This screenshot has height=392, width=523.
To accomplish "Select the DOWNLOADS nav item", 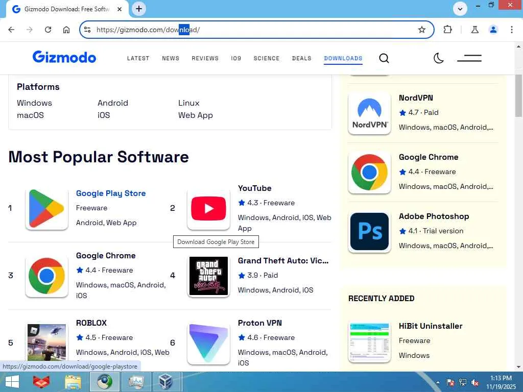I will pos(343,58).
